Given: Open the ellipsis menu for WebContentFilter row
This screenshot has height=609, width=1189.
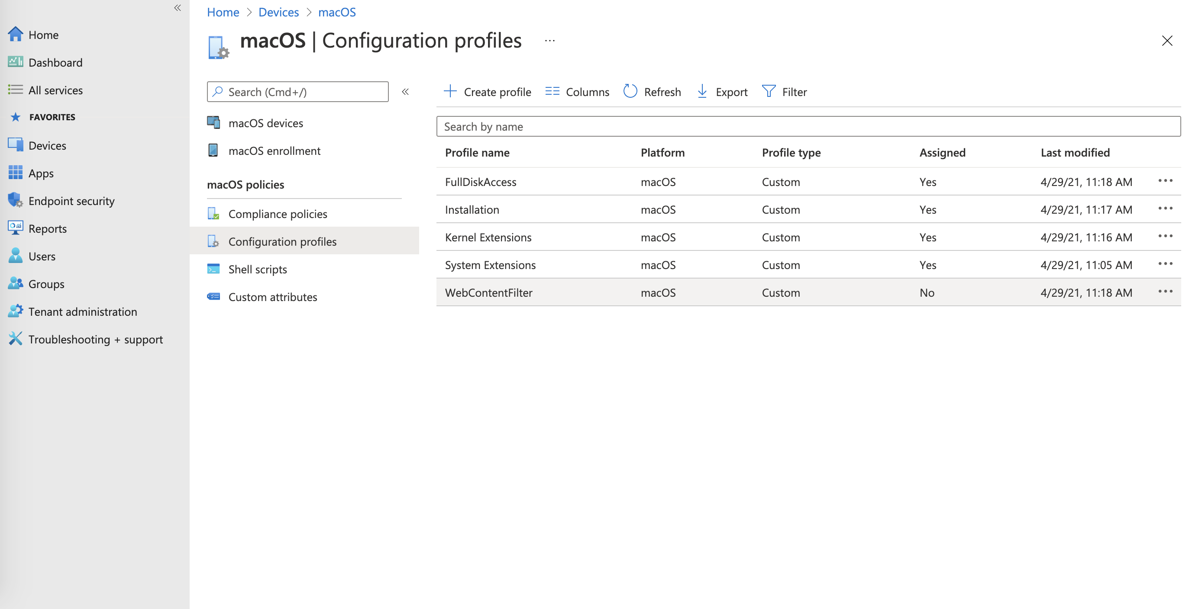Looking at the screenshot, I should point(1165,291).
